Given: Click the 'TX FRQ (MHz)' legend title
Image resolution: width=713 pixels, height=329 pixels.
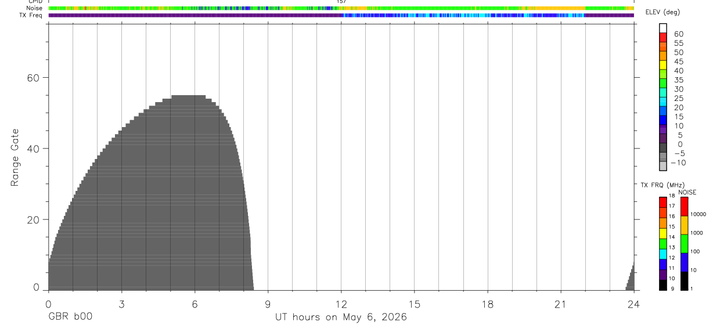Looking at the screenshot, I should [662, 185].
